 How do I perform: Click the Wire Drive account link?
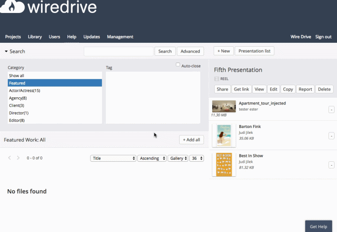point(301,37)
